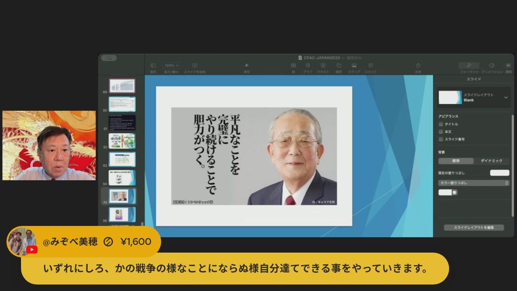Enable the 本文 (Body) checkbox
The height and width of the screenshot is (291, 517).
(x=441, y=131)
